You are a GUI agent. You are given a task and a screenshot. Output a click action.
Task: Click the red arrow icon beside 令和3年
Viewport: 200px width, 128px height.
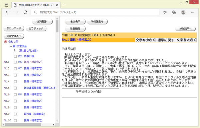tap(5, 41)
